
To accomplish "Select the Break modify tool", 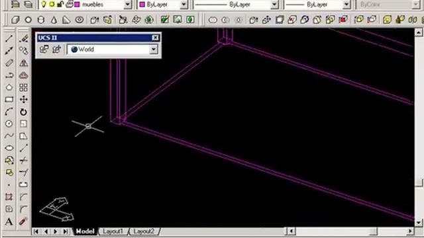I will [x=24, y=185].
